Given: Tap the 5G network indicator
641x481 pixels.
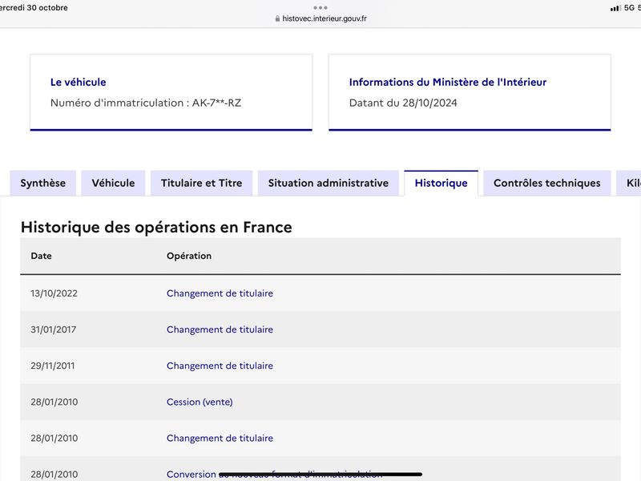Looking at the screenshot, I should tap(629, 8).
